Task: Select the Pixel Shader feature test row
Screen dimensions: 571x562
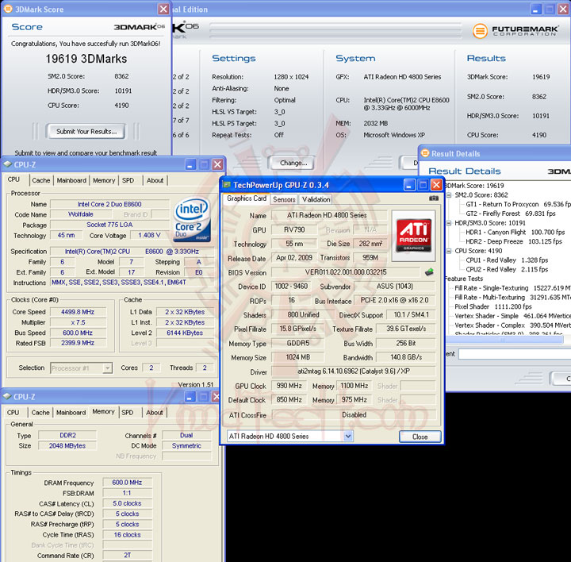Action: [493, 306]
